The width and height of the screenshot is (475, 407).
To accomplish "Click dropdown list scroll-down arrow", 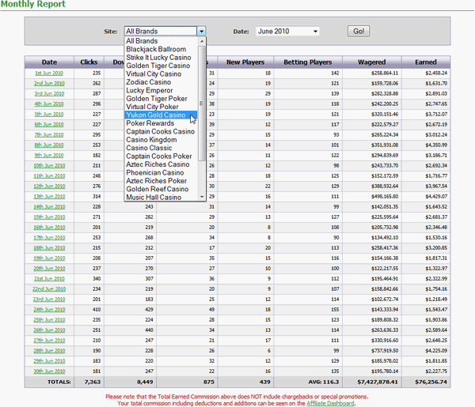I will click(x=202, y=197).
